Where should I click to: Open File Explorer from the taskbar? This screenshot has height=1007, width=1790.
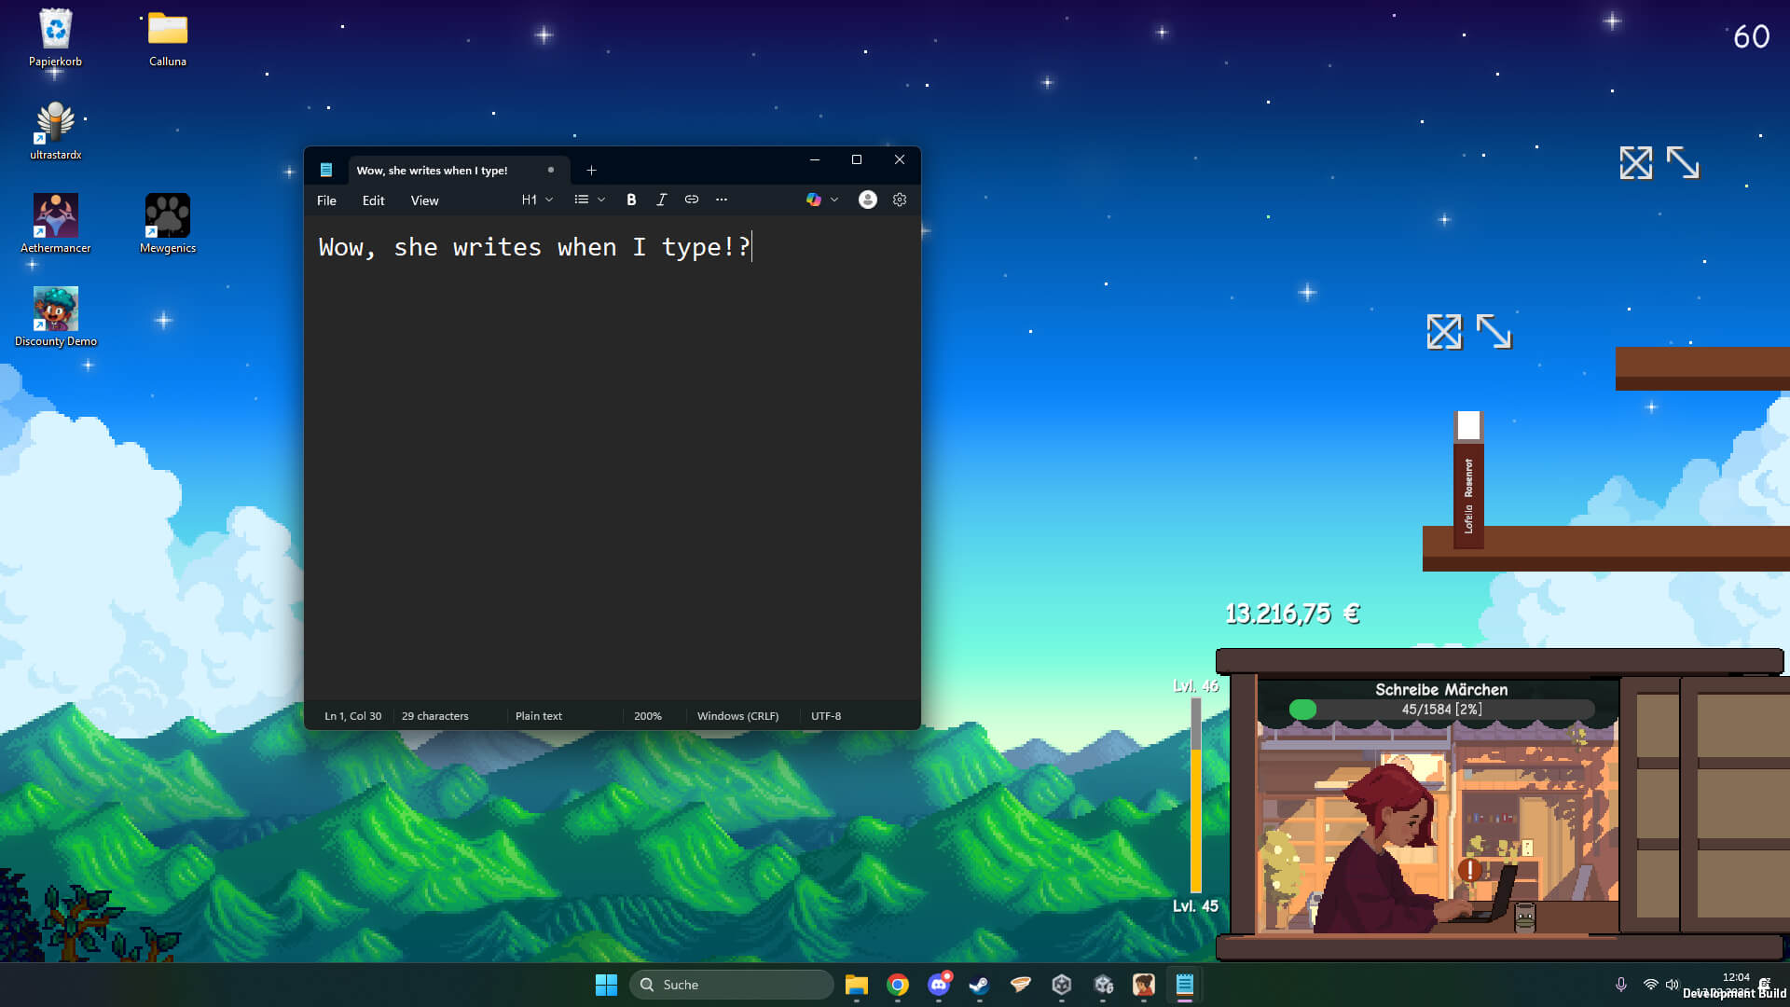coord(857,984)
